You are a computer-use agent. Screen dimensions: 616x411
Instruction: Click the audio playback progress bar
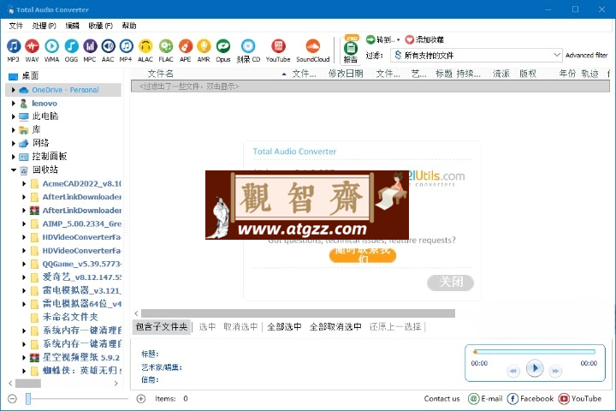(535, 352)
